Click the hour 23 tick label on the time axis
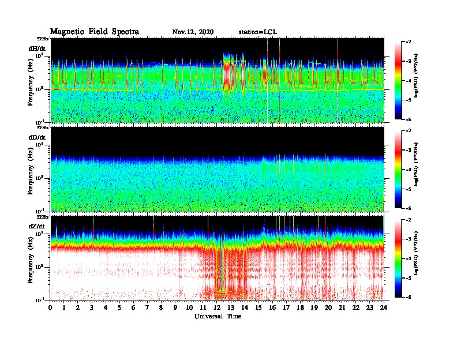This screenshot has height=353, width=457. [x=369, y=308]
